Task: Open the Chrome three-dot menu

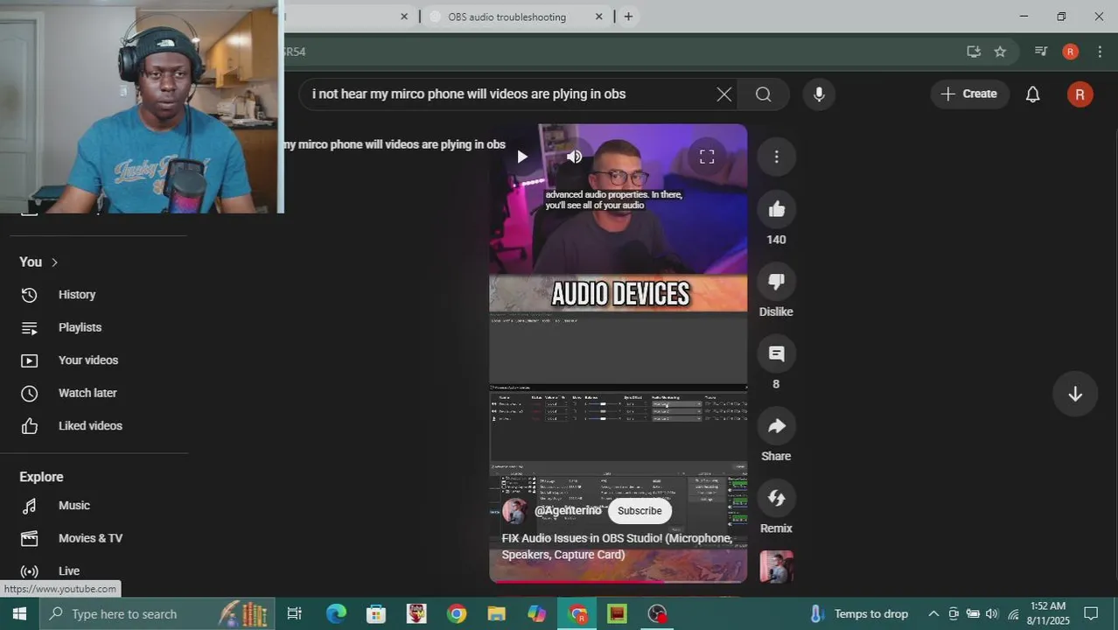Action: tap(1100, 52)
